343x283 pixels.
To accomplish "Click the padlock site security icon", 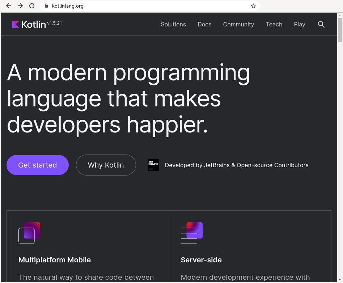I will coord(46,6).
